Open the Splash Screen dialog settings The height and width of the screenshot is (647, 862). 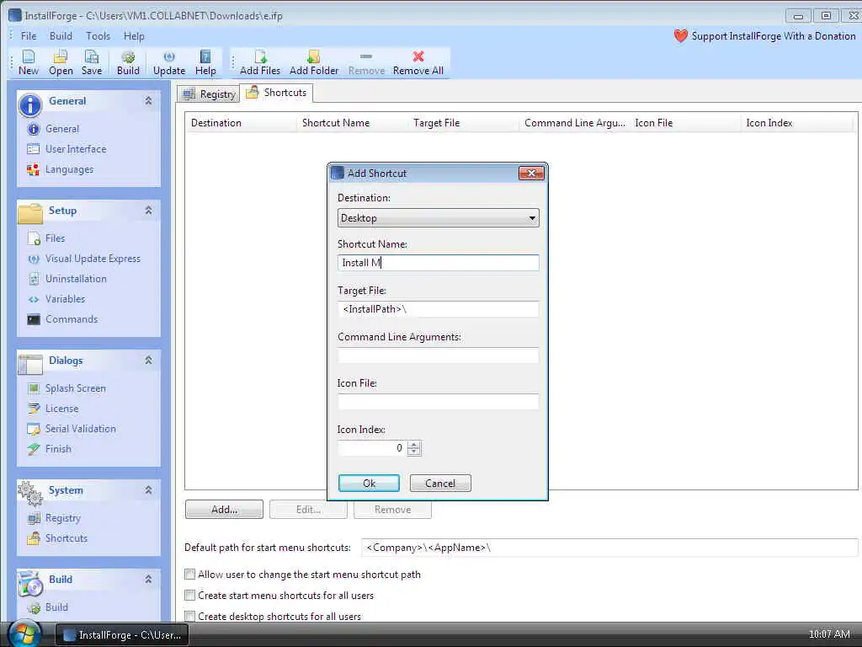[x=66, y=388]
